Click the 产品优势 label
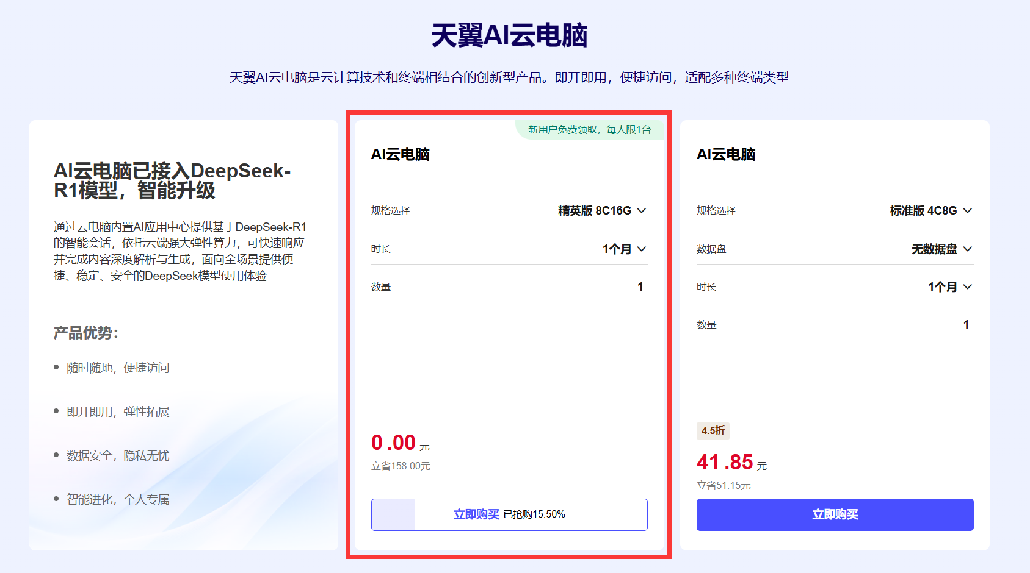Viewport: 1030px width, 573px height. [86, 333]
